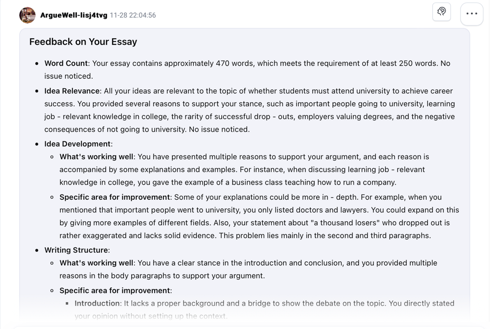Click Specific area for improvement under Idea Development
Viewport: 490px width, 329px height.
point(115,197)
